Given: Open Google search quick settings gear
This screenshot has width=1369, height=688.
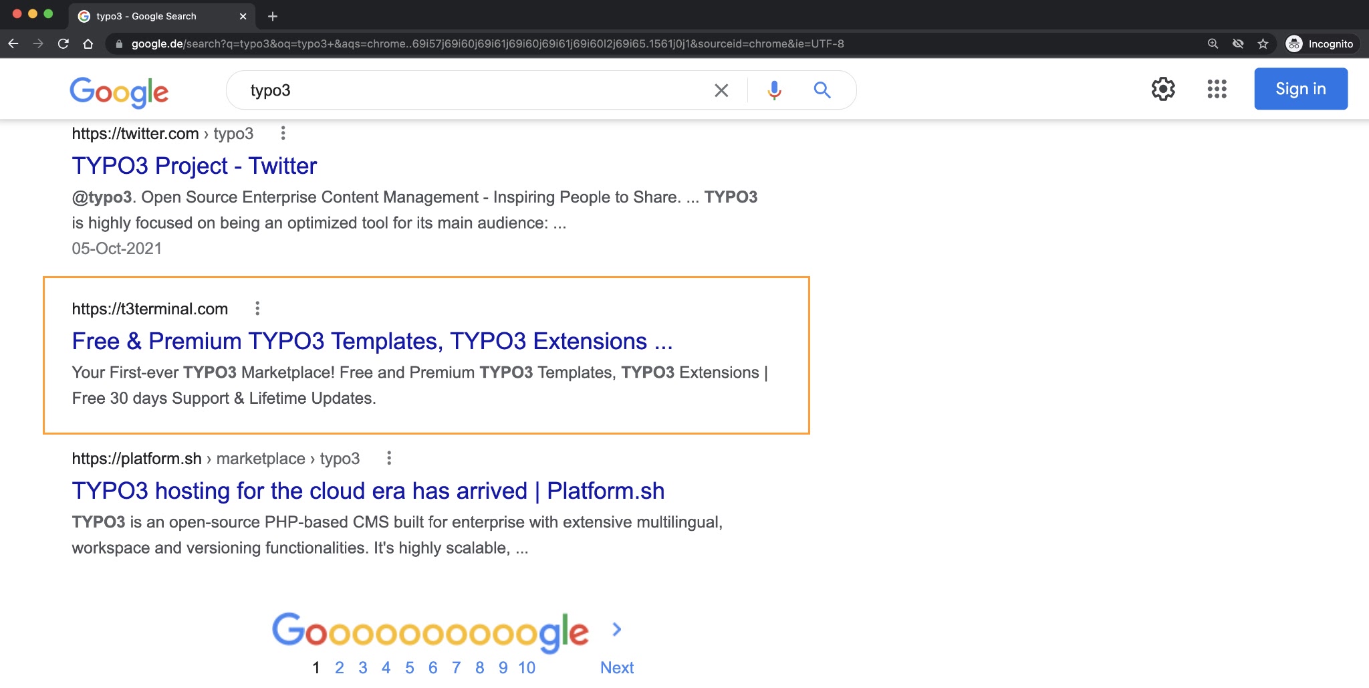Looking at the screenshot, I should click(x=1163, y=88).
